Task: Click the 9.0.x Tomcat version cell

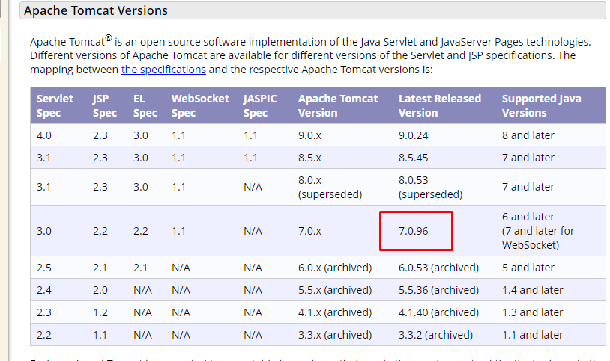Action: tap(309, 135)
